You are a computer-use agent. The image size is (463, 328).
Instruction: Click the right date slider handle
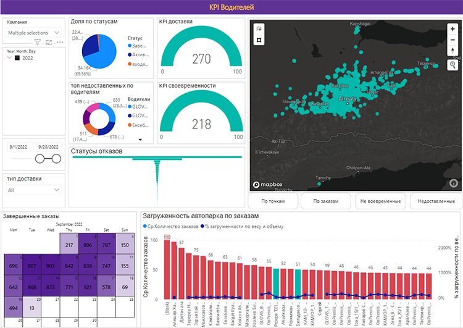[57, 159]
